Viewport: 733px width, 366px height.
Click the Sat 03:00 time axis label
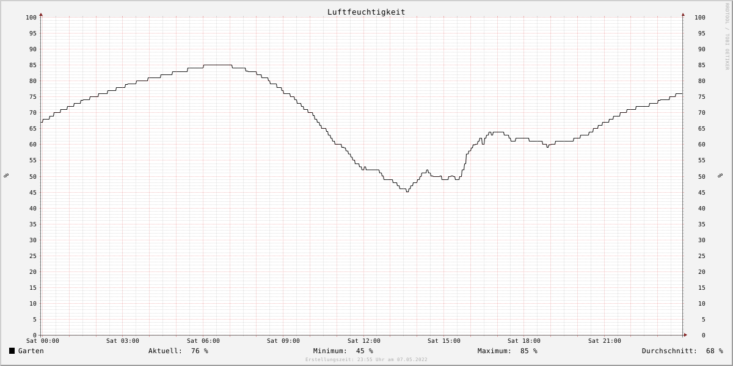pyautogui.click(x=123, y=341)
